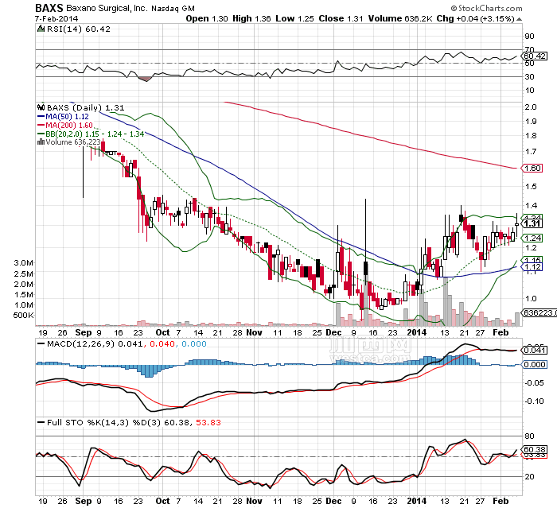Click the 90 level on the RSI axis
The image size is (557, 508).
point(529,37)
